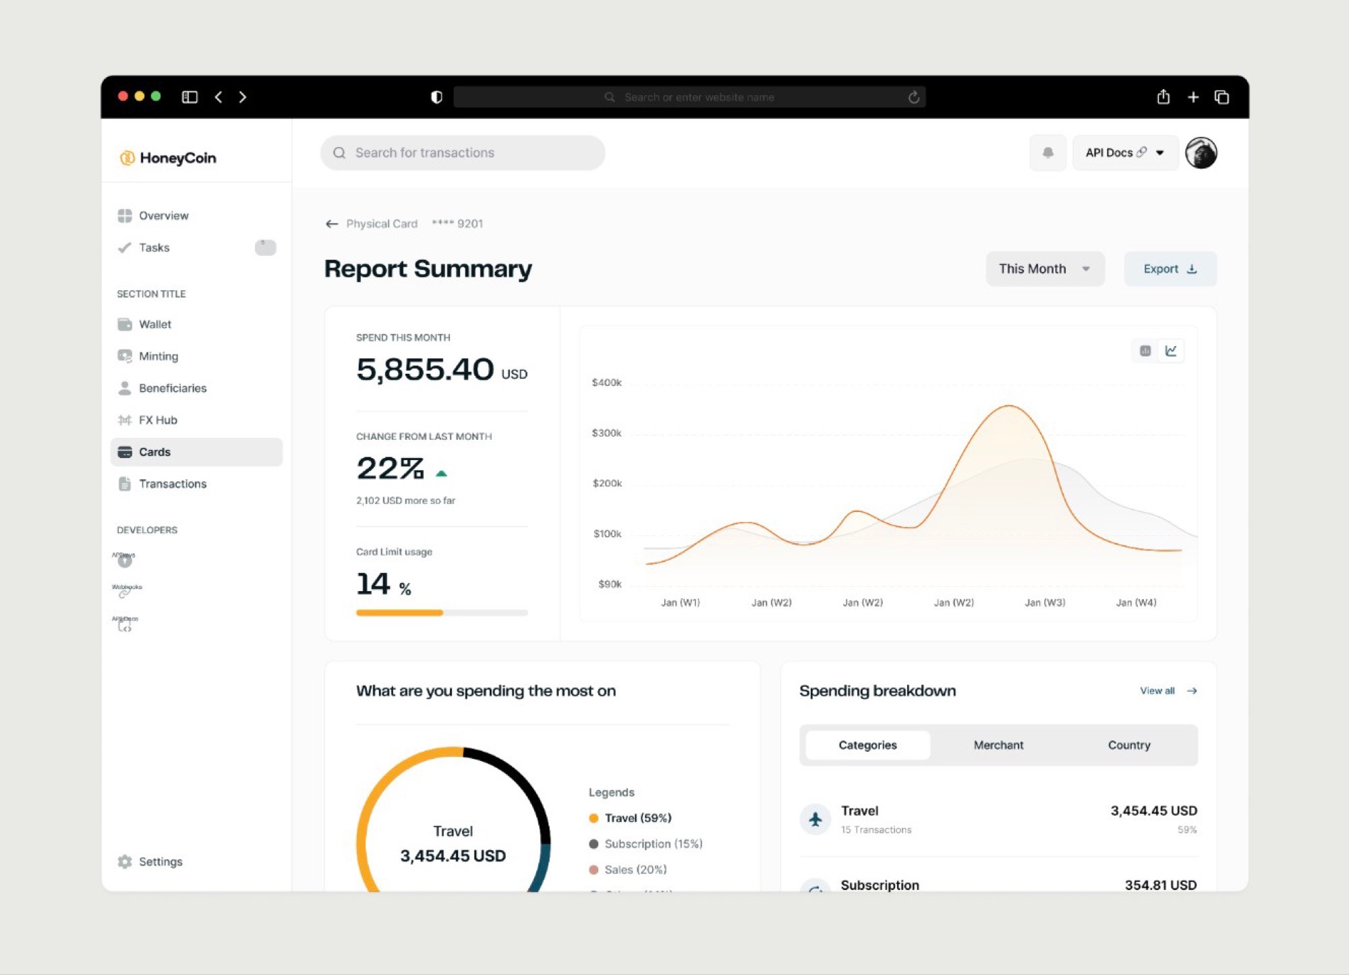Viewport: 1349px width, 975px height.
Task: Switch to the Merchant tab
Action: click(998, 745)
